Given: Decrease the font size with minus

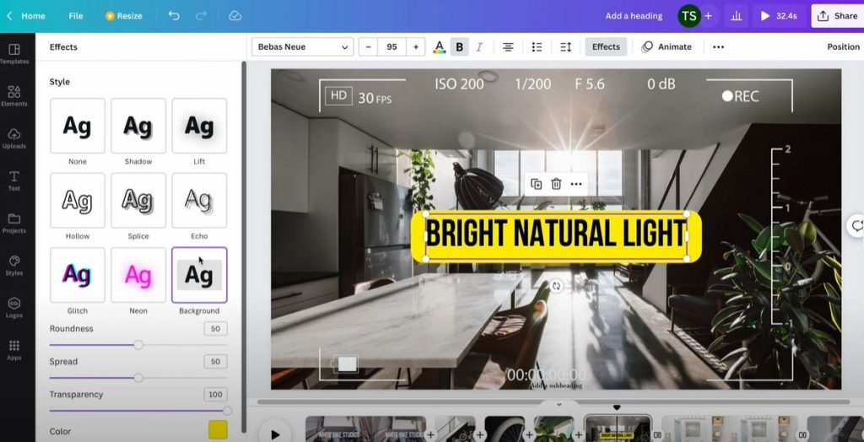Looking at the screenshot, I should [x=368, y=47].
